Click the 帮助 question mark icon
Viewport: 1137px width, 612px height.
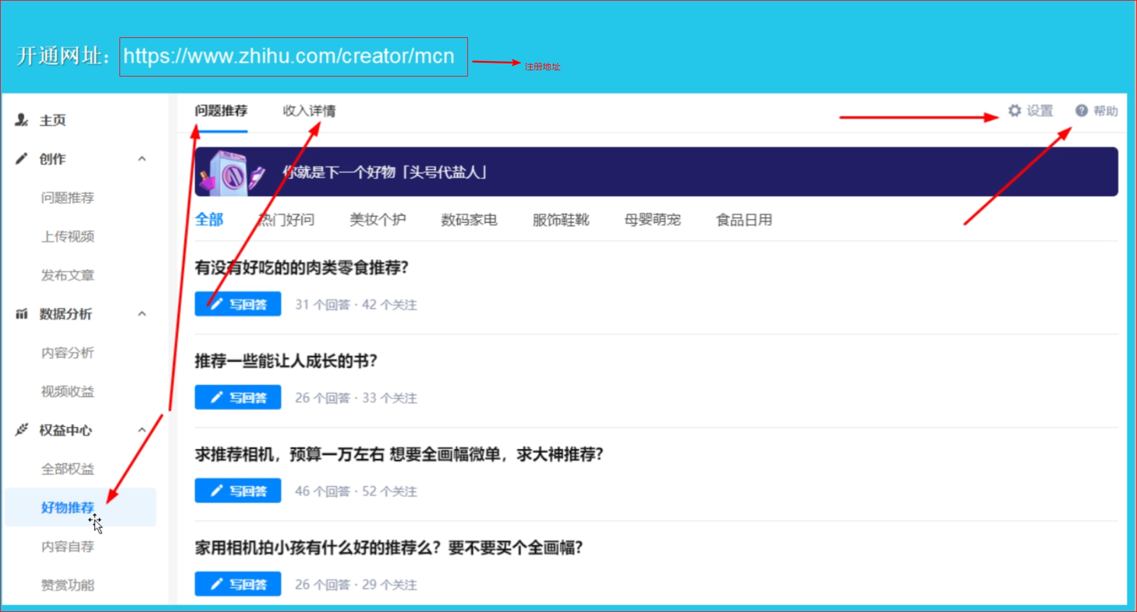(x=1082, y=111)
